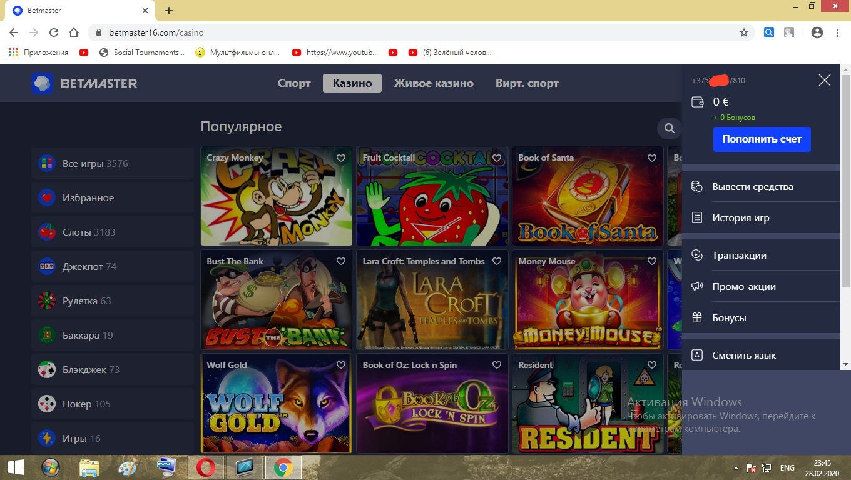This screenshot has width=851, height=480.
Task: Launch the Book of Oz thumbnail
Action: pos(432,403)
